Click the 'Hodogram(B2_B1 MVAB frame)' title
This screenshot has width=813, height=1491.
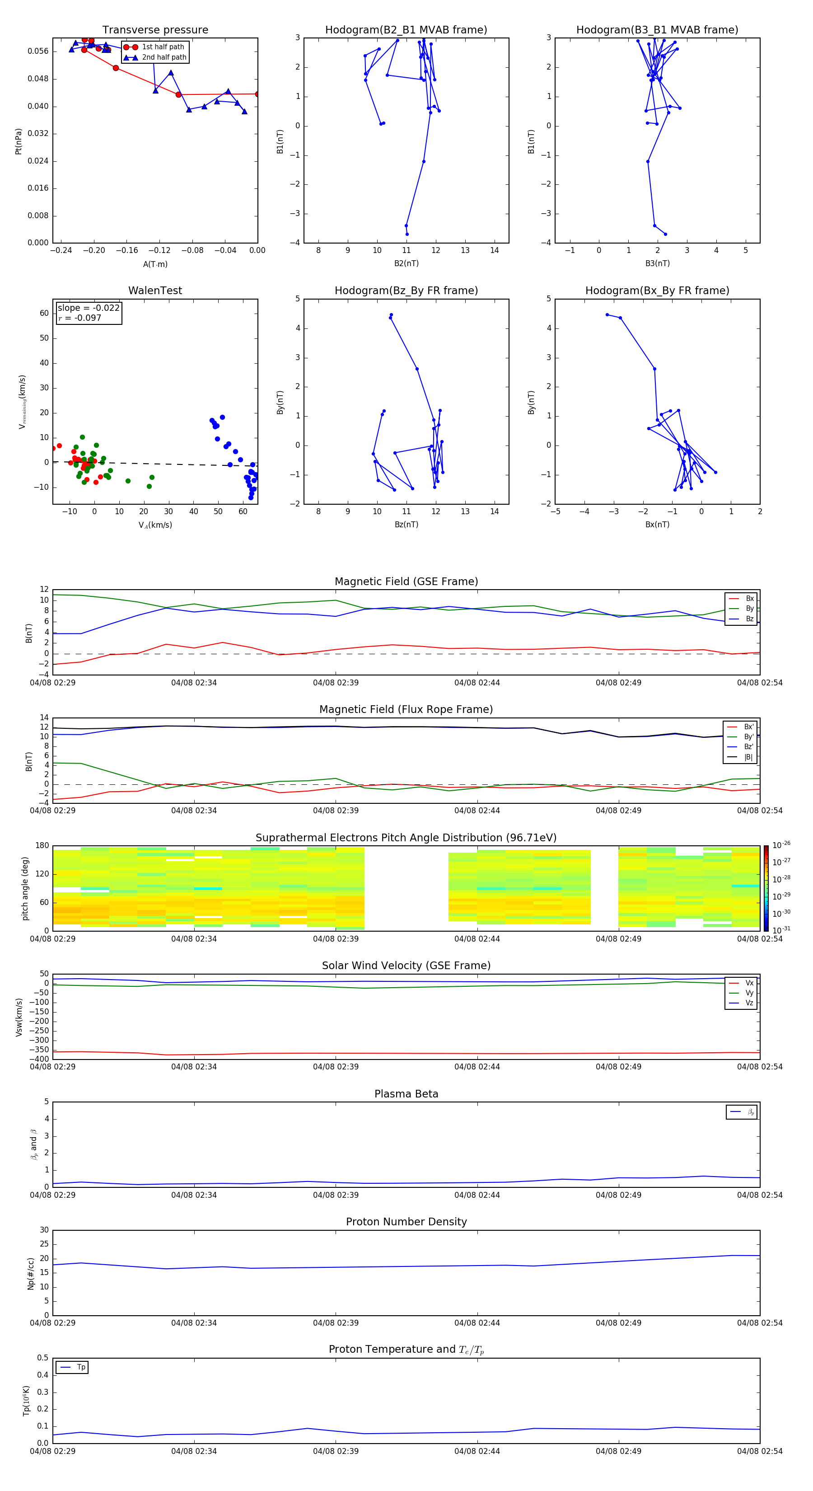406,30
